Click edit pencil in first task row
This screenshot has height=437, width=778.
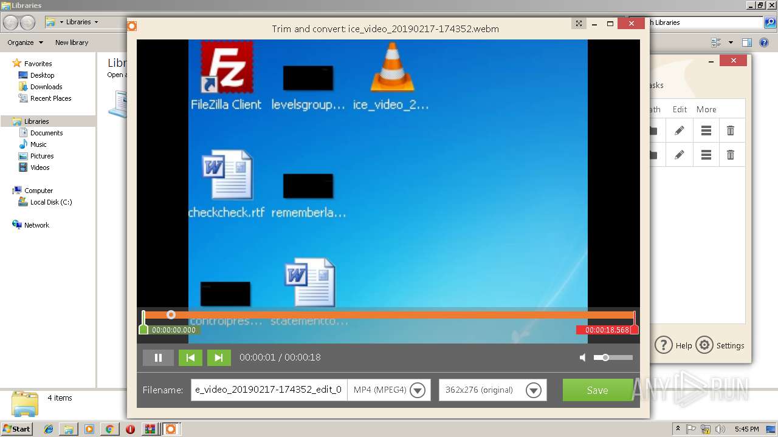pos(680,130)
